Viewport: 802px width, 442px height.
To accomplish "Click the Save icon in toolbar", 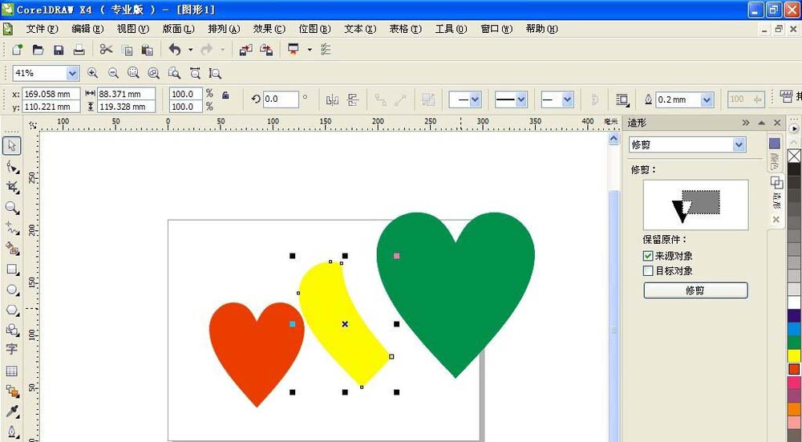I will [59, 50].
